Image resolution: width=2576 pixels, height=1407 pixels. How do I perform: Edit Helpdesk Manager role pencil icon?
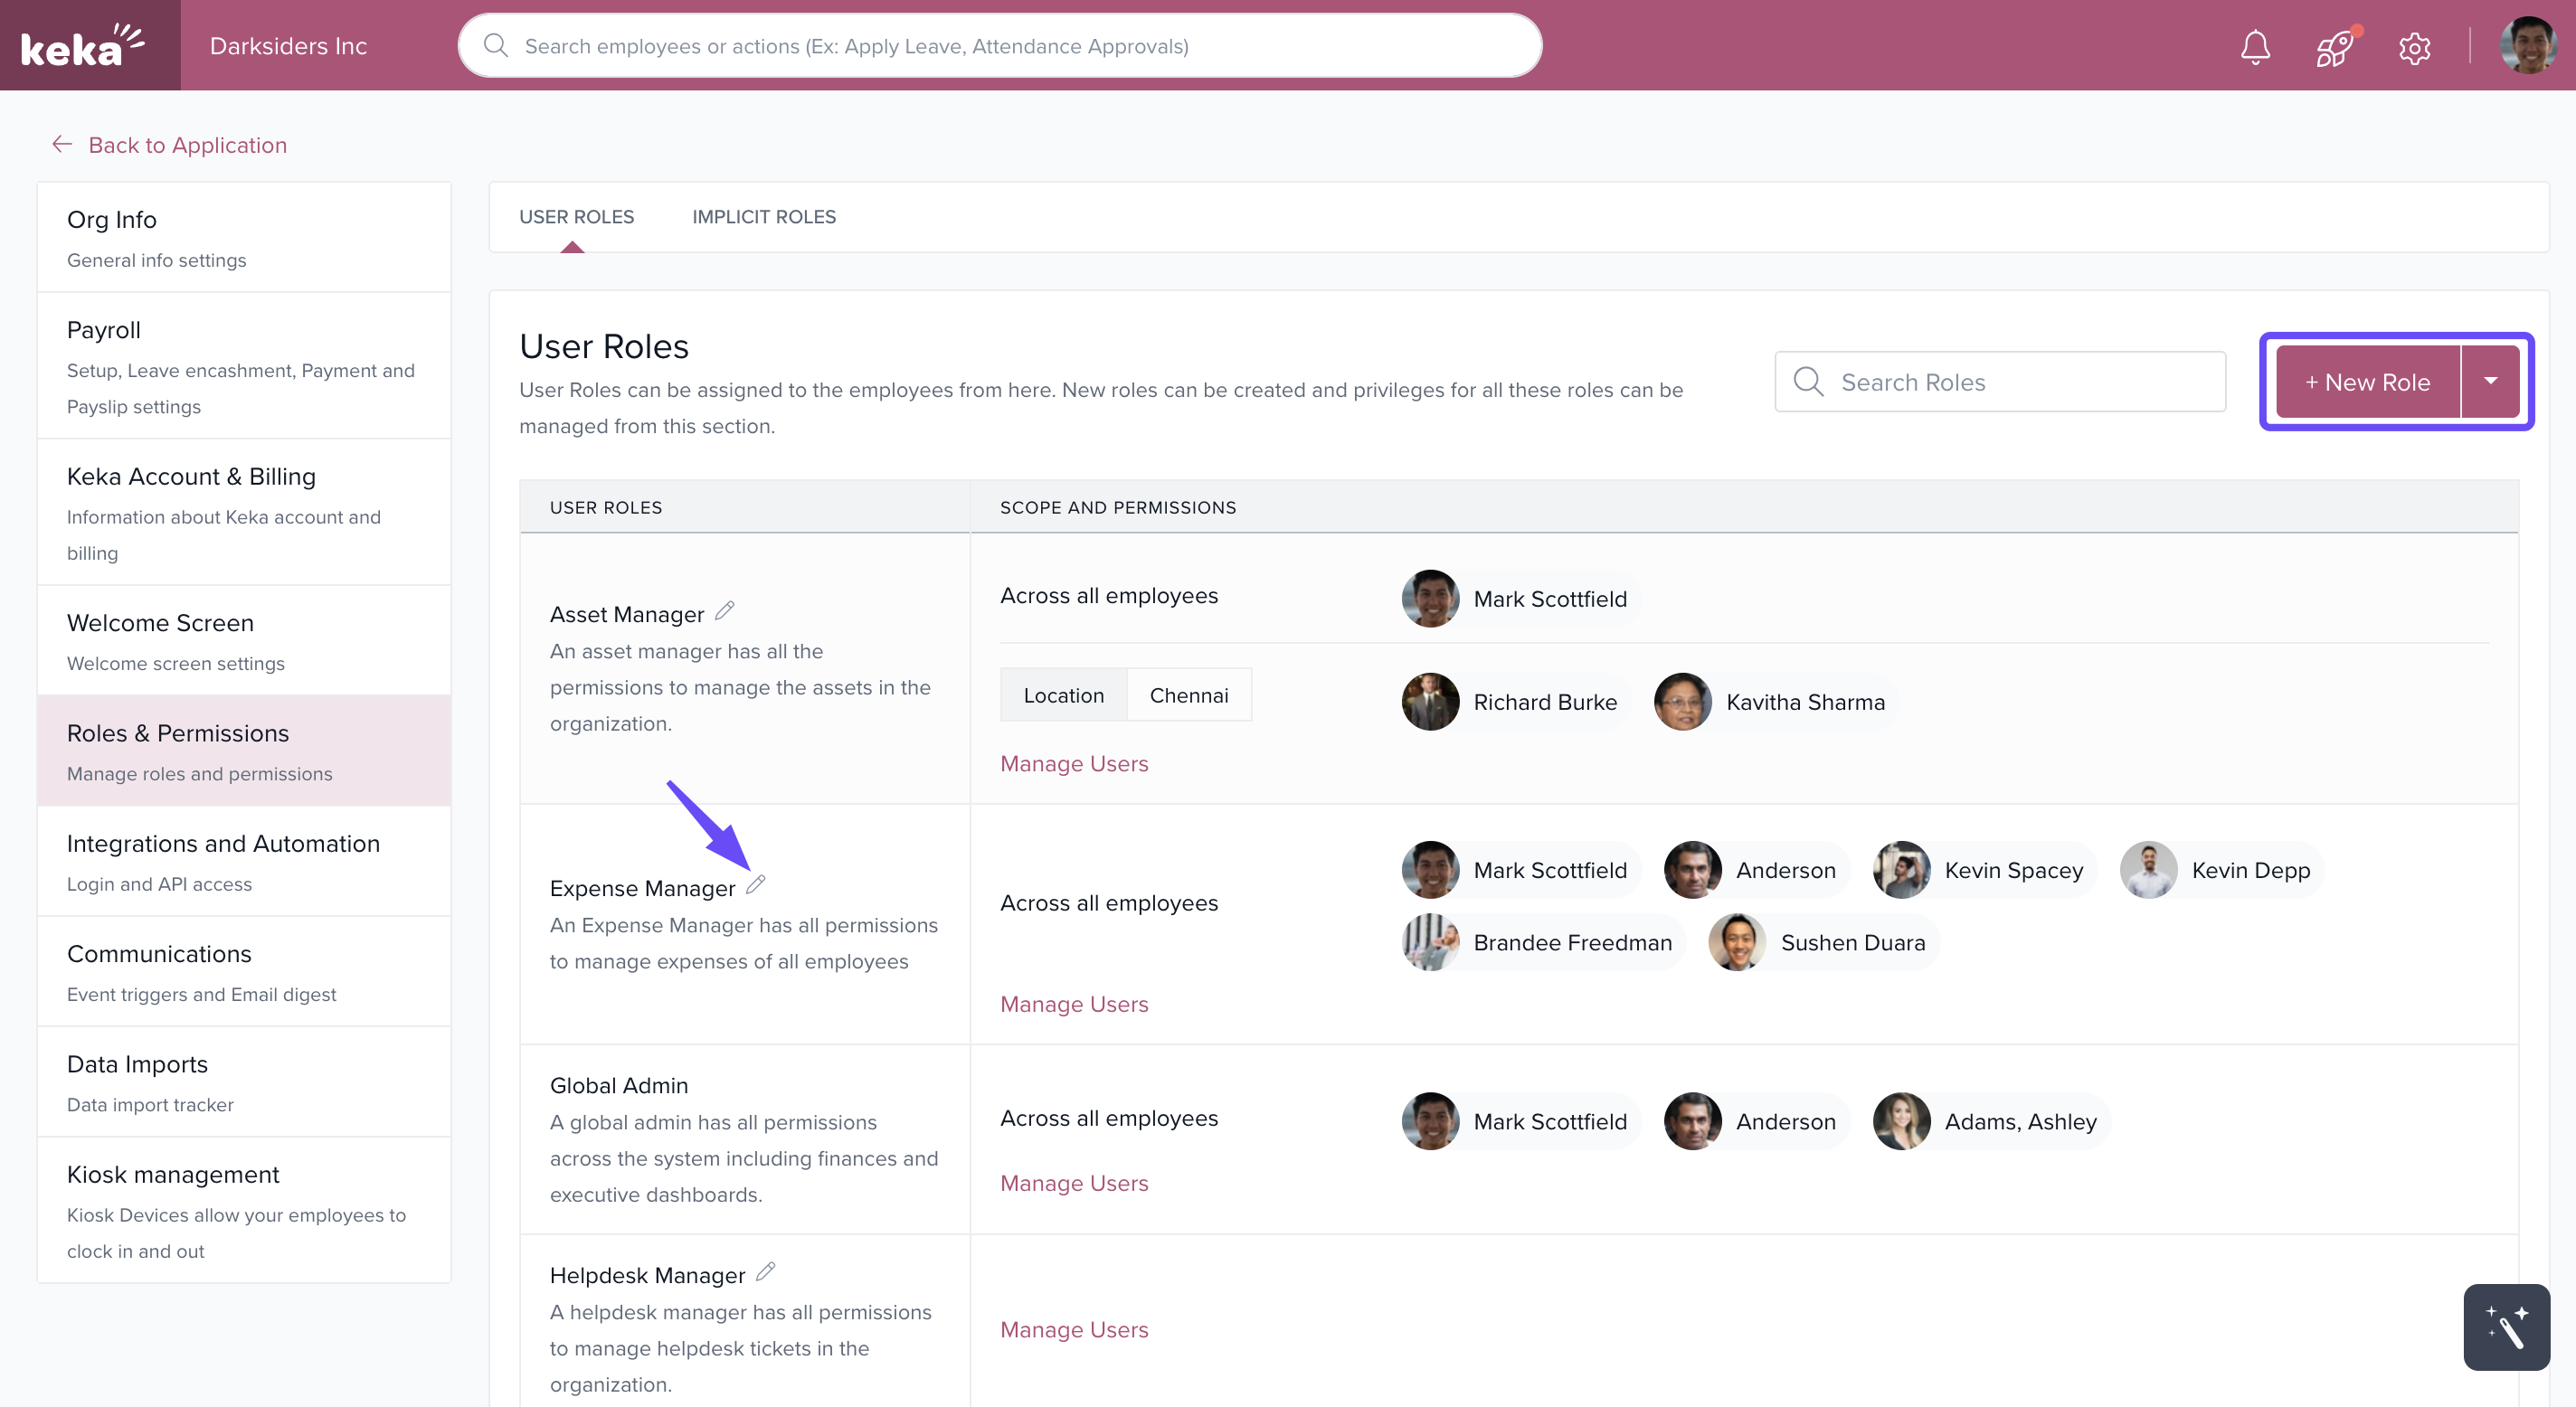coord(766,1272)
